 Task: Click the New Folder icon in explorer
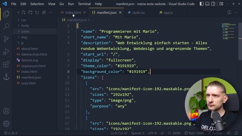click(30, 12)
